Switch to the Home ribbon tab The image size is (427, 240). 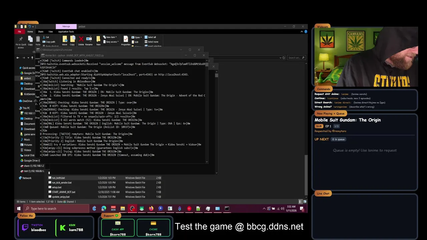tap(30, 32)
